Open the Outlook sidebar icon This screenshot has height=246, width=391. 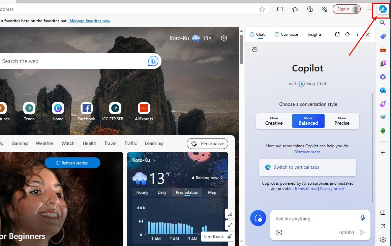[x=383, y=90]
